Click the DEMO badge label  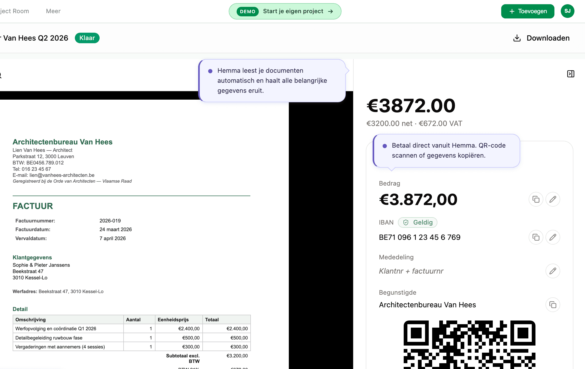pyautogui.click(x=247, y=11)
